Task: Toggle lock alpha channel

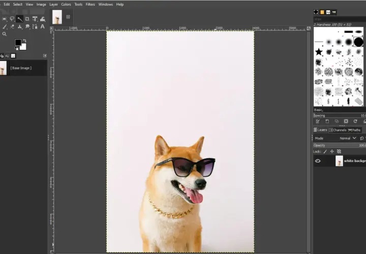Action: click(339, 151)
